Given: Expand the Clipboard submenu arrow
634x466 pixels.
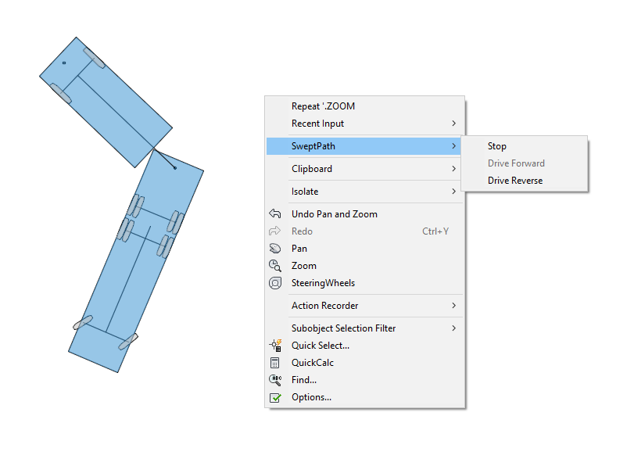Looking at the screenshot, I should (x=453, y=169).
